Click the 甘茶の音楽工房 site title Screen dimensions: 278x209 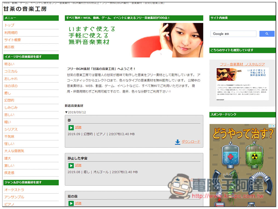pyautogui.click(x=25, y=9)
